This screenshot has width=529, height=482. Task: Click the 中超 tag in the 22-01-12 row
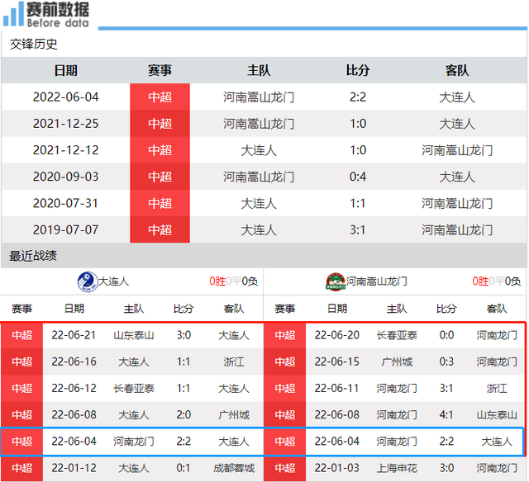tap(22, 468)
